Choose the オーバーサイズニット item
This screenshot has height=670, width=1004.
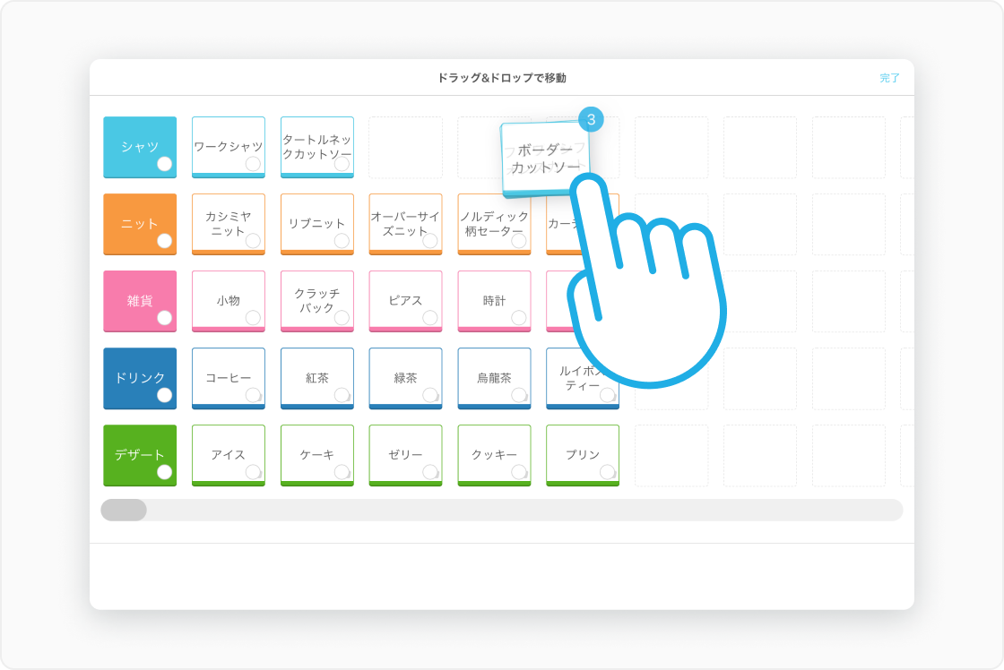click(405, 223)
